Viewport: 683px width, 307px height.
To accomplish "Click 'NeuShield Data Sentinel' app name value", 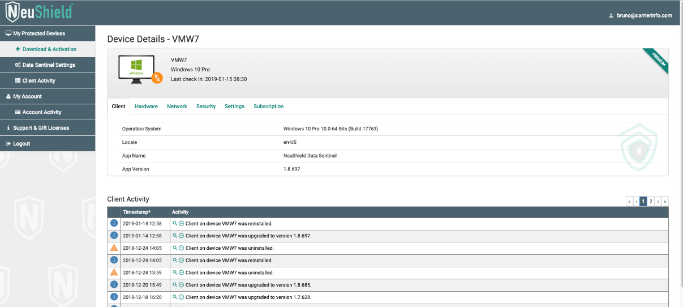I will 310,155.
